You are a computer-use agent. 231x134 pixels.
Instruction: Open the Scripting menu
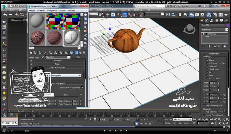(138, 10)
